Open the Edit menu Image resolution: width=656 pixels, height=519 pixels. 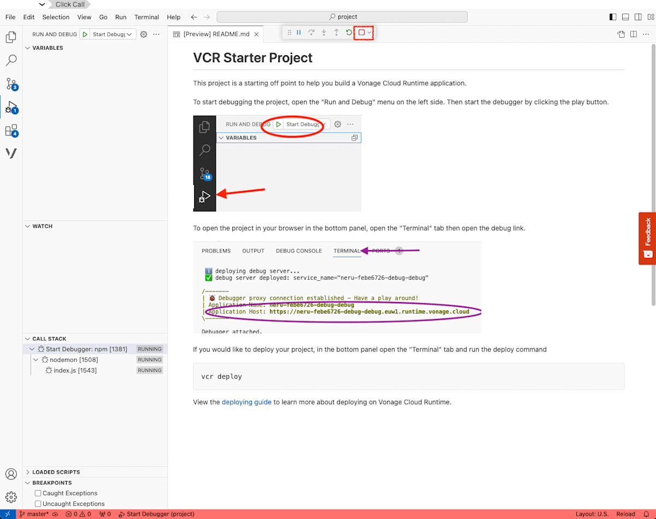(29, 17)
